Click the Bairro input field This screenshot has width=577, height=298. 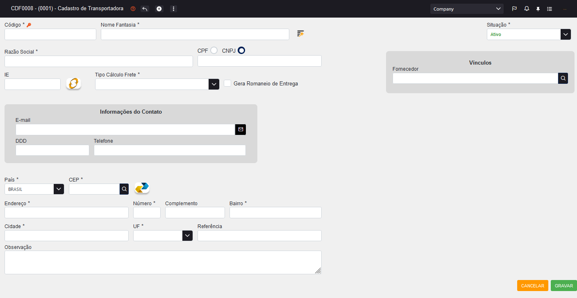coord(275,213)
